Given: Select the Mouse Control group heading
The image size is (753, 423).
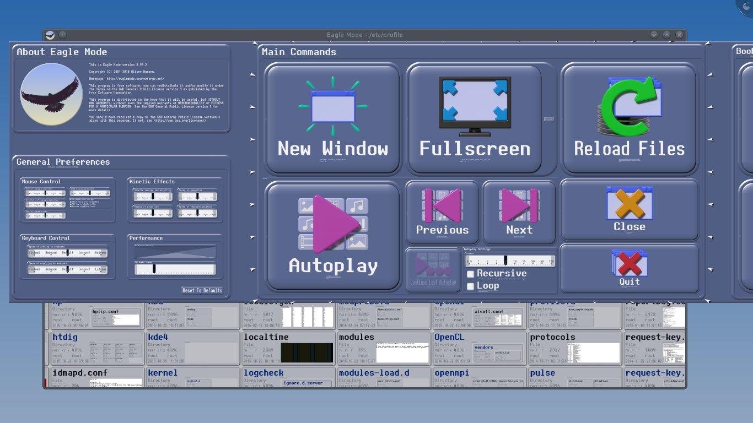Looking at the screenshot, I should coord(41,181).
